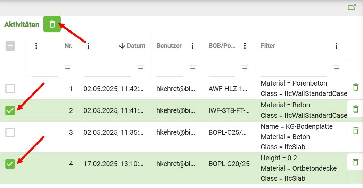Image resolution: width=363 pixels, height=188 pixels.
Task: Sort by the Nr. column header
Action: [68, 46]
